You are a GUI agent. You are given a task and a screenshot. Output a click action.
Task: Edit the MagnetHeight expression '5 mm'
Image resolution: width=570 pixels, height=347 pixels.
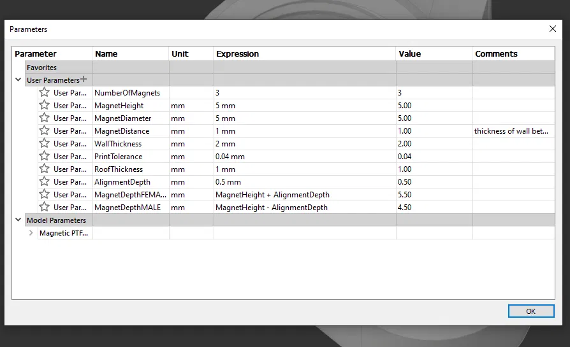[x=305, y=106]
